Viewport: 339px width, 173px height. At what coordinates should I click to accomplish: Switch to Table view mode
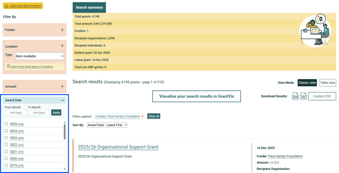[328, 83]
